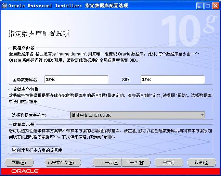
Task: Click the arrow on the character set combo box
Action: coord(202,115)
